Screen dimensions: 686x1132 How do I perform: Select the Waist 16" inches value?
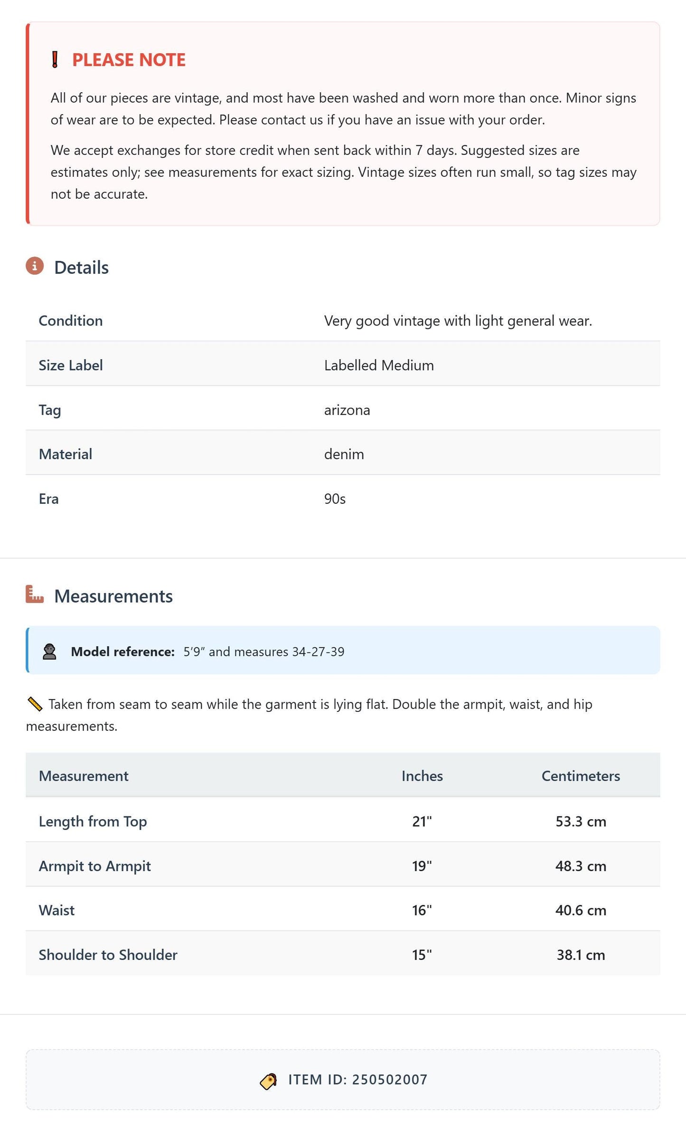(422, 911)
